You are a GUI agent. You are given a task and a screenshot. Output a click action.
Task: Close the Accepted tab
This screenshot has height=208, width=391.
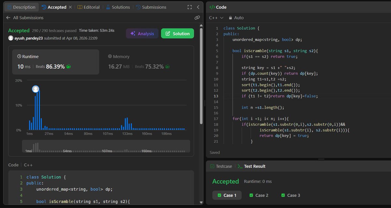[70, 7]
